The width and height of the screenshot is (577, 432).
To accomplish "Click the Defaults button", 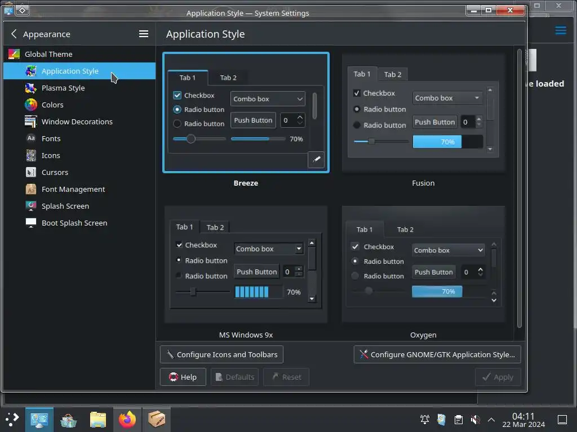I will 234,377.
